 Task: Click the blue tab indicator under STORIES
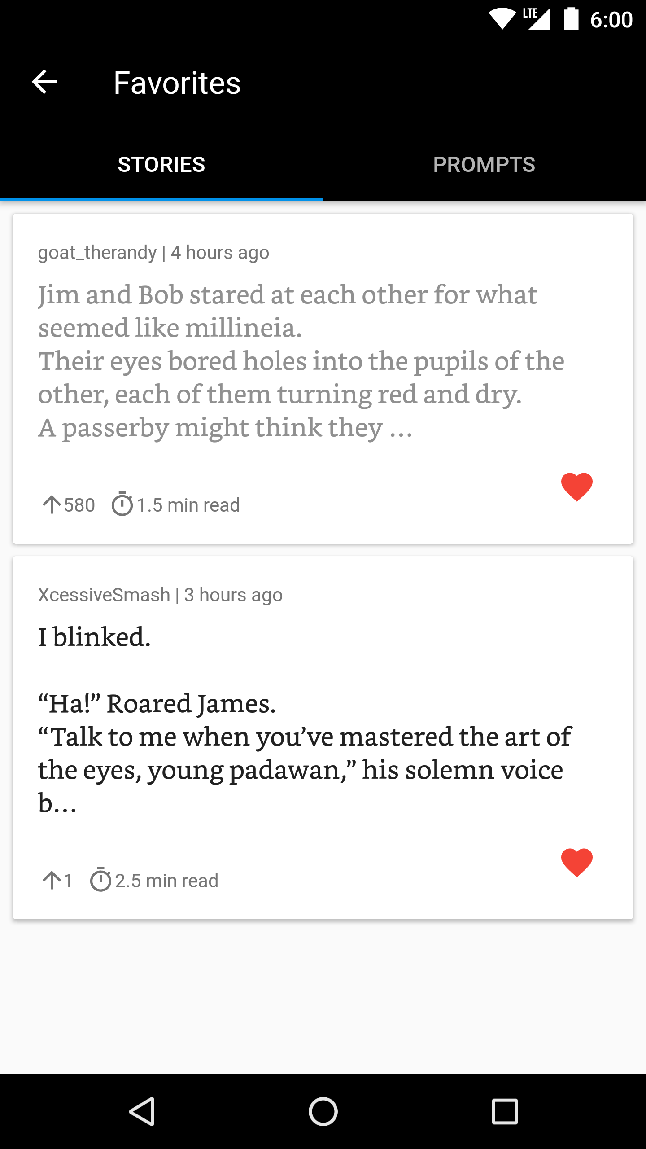pyautogui.click(x=161, y=198)
